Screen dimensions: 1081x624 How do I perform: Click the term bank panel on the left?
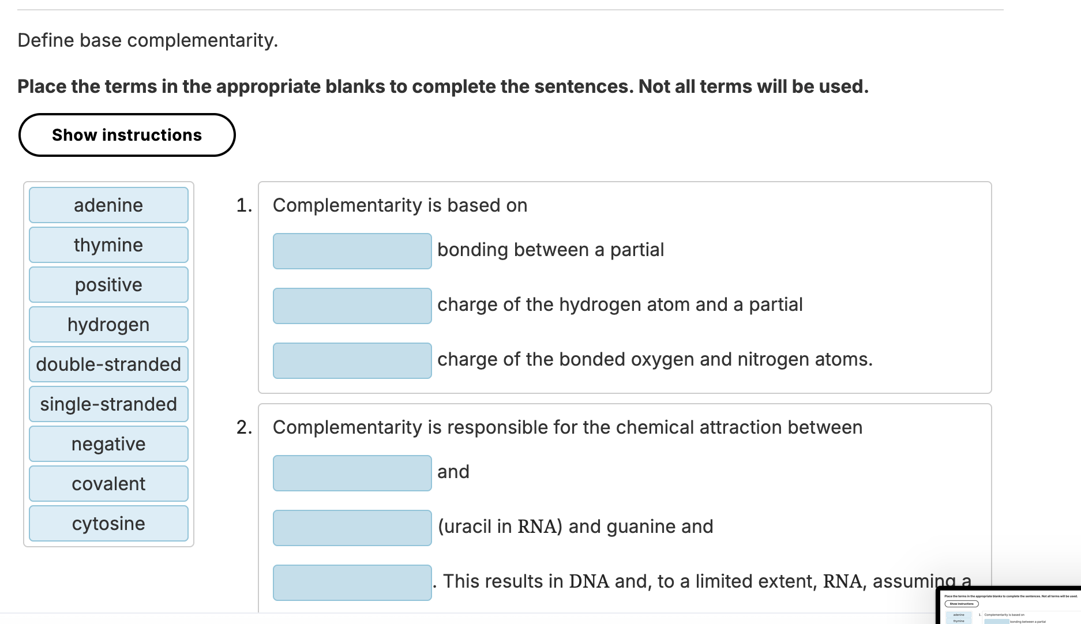click(x=108, y=363)
